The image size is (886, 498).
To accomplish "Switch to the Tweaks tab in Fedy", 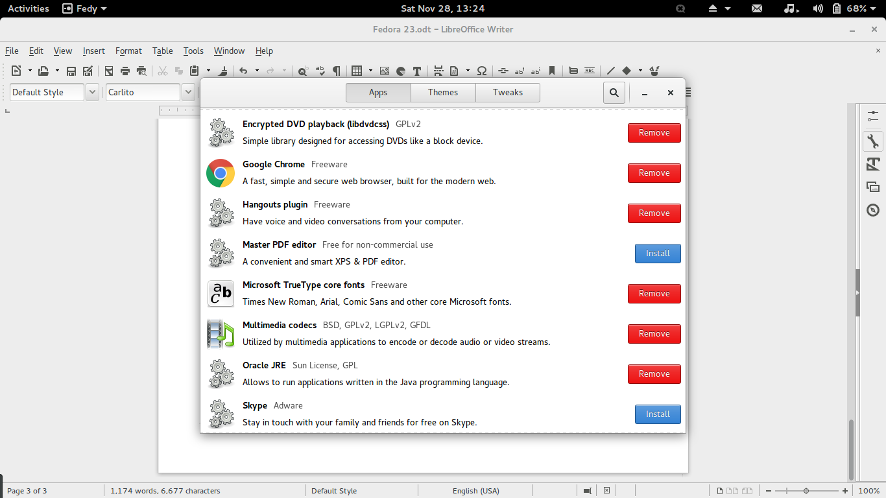I will (x=508, y=93).
